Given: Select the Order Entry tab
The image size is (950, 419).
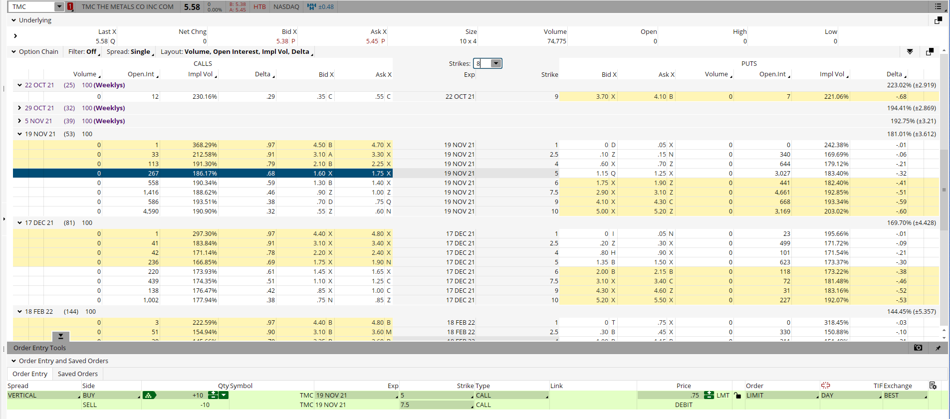Looking at the screenshot, I should [30, 374].
